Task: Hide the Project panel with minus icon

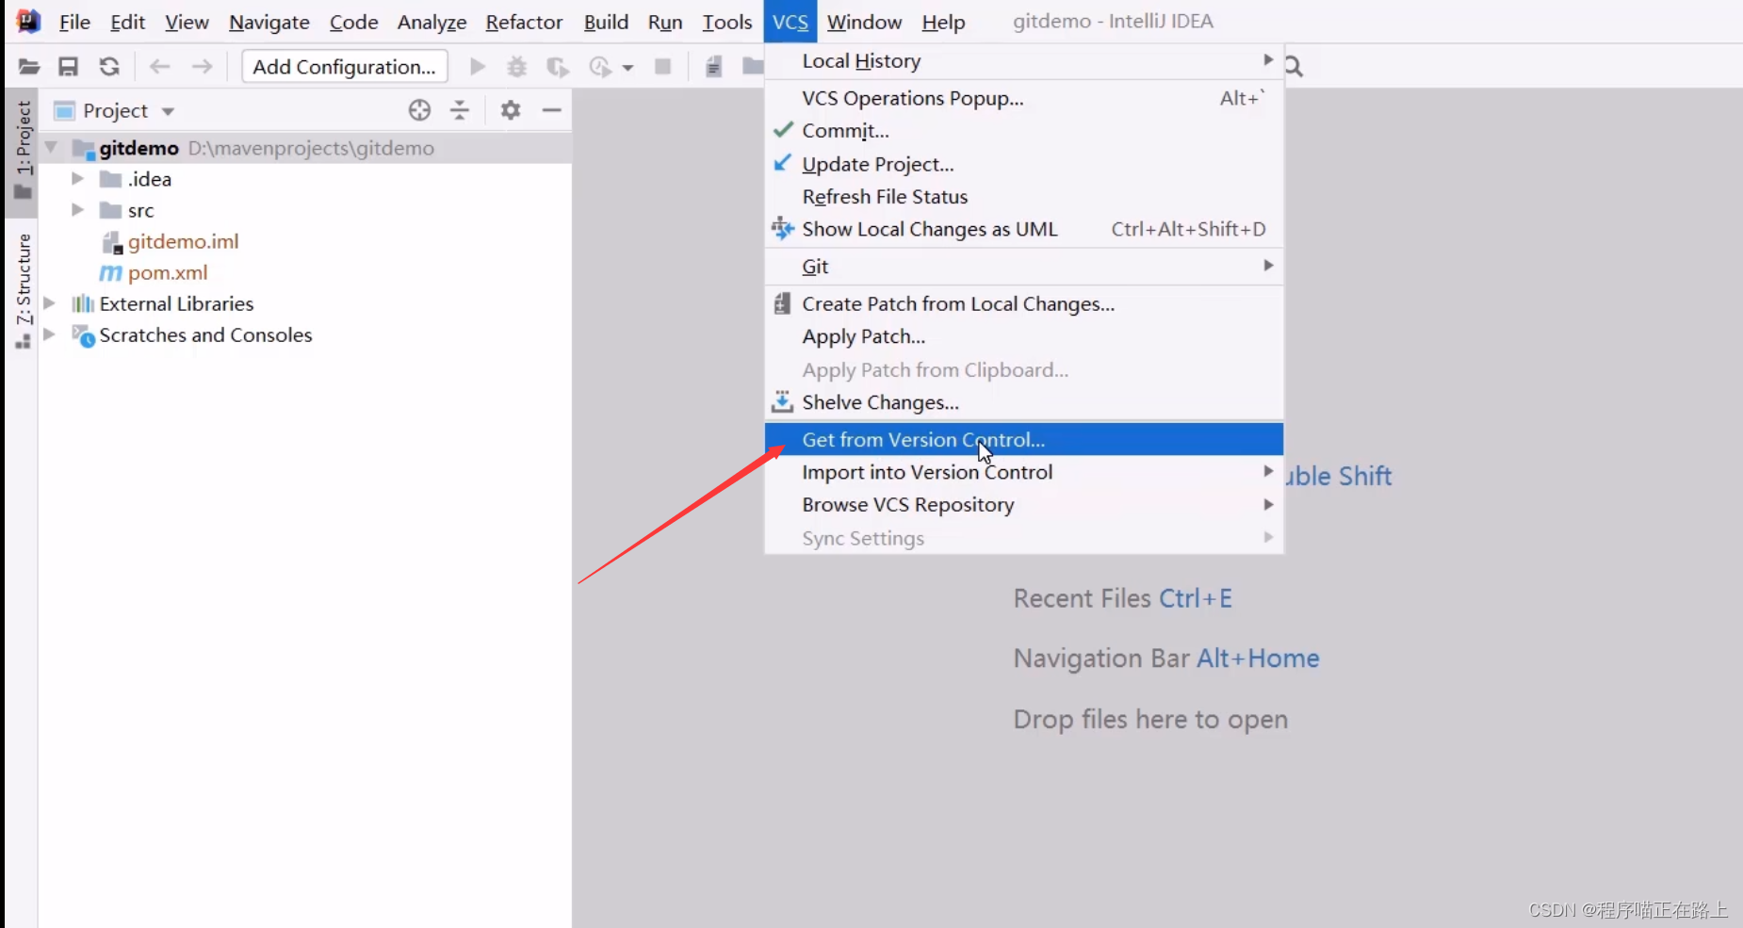Action: (x=552, y=110)
